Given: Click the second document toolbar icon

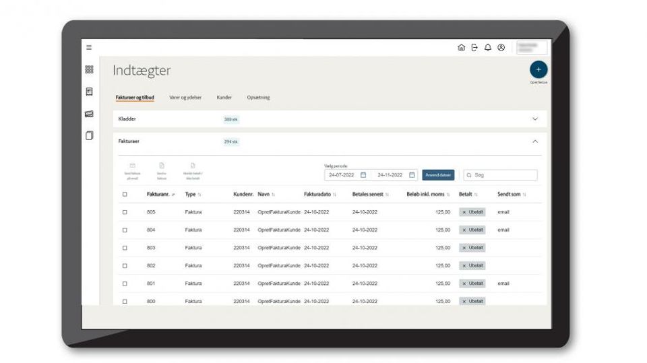Looking at the screenshot, I should (162, 166).
